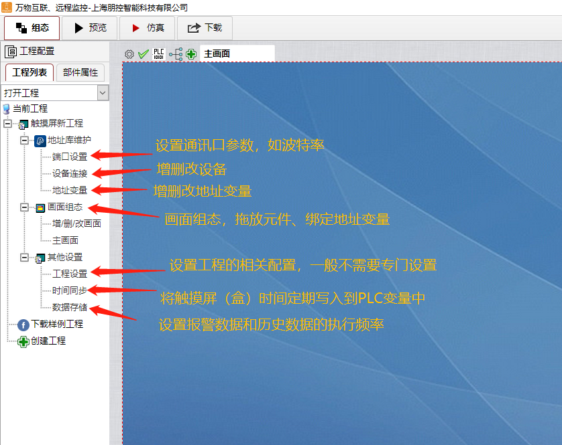Image resolution: width=562 pixels, height=445 pixels.
Task: Click the node tree structure icon
Action: point(175,54)
